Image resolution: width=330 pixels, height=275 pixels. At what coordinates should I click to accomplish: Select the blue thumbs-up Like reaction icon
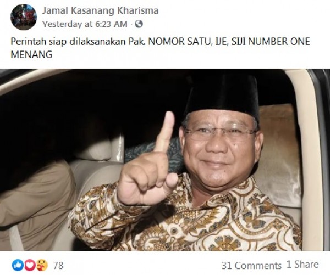tap(17, 265)
